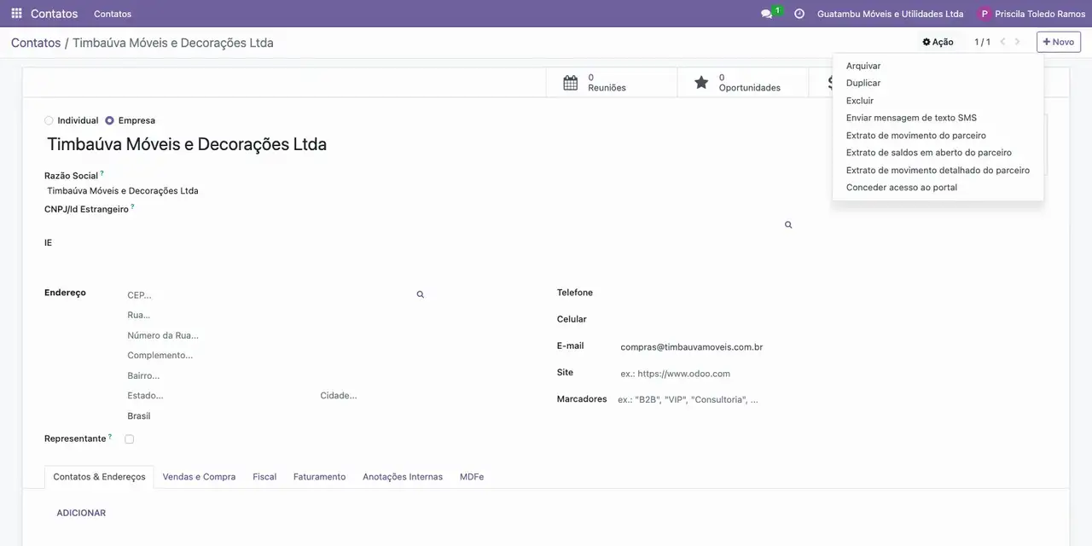Choose Extrato de movimento do parceiro
This screenshot has width=1092, height=546.
[938, 136]
